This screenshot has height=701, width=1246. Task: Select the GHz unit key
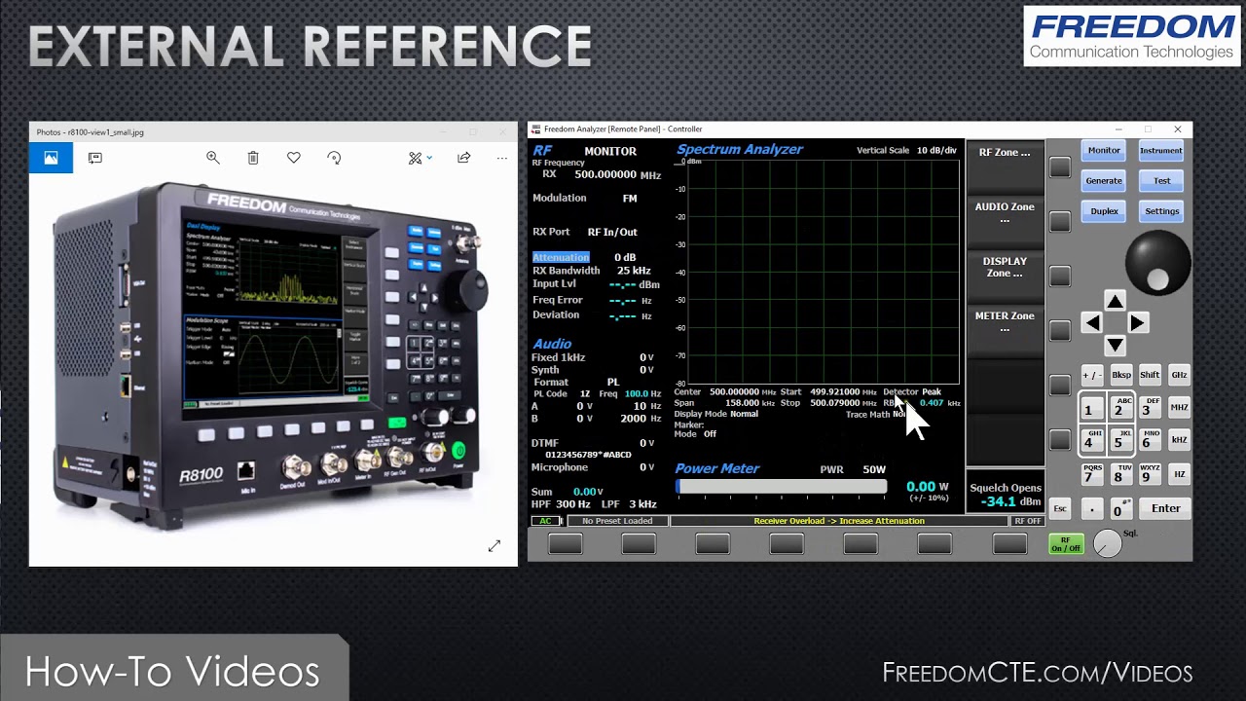tap(1179, 376)
